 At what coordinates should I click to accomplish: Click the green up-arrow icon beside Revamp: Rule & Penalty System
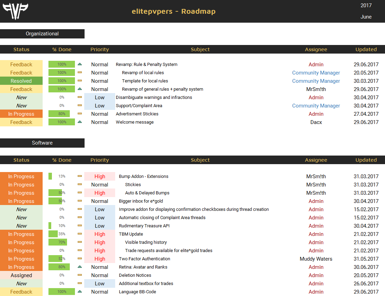[x=79, y=64]
